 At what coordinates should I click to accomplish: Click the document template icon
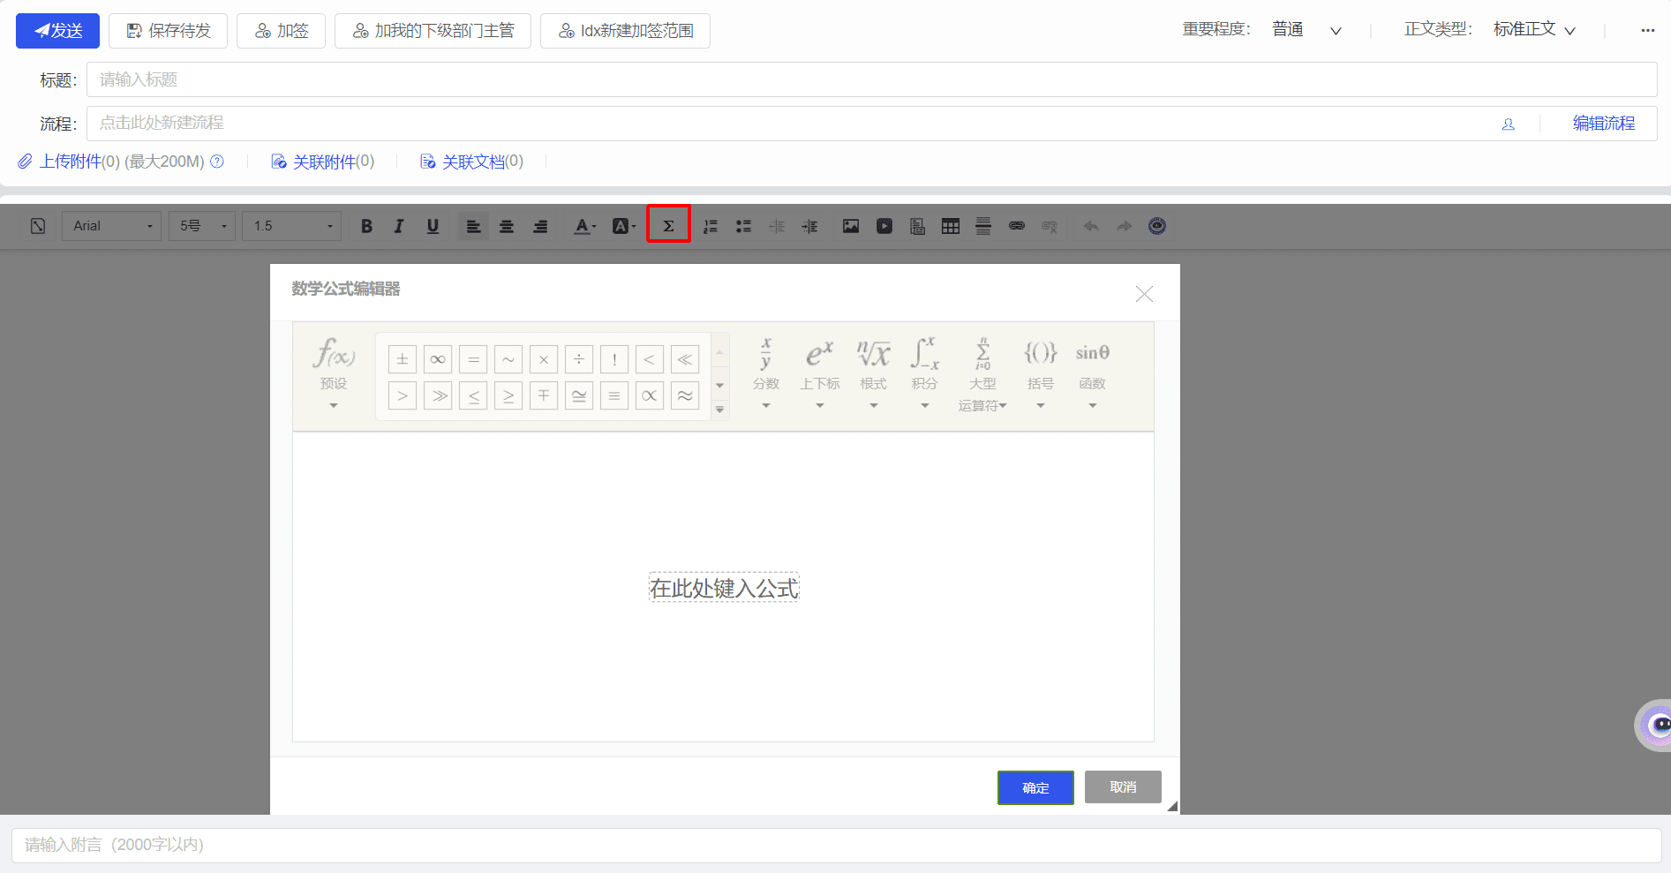click(917, 226)
